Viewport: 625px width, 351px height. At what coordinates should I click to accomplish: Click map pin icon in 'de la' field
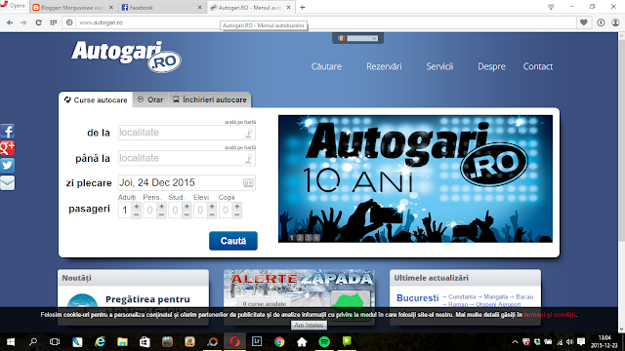(249, 133)
